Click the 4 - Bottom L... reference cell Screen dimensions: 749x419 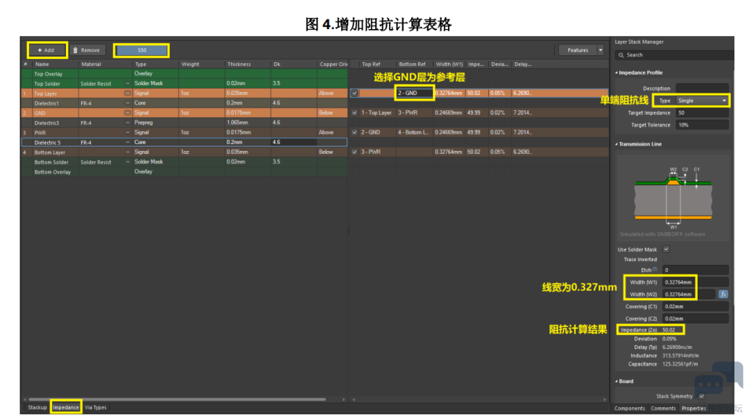[414, 132]
